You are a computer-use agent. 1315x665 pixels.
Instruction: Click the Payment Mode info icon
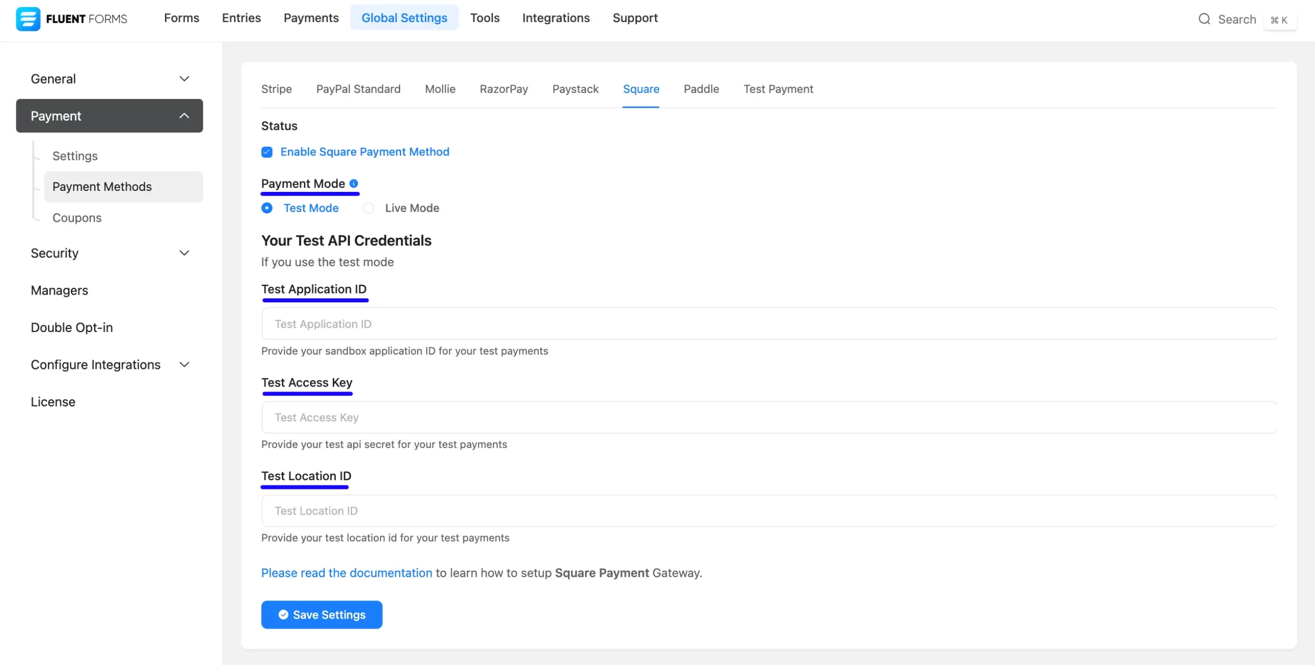tap(353, 183)
